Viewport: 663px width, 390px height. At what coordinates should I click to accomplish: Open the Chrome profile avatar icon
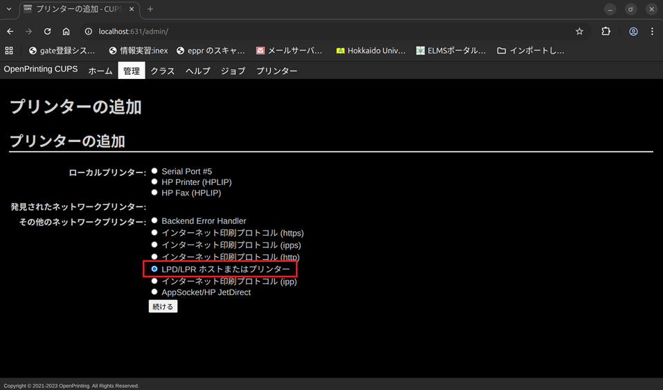[633, 31]
